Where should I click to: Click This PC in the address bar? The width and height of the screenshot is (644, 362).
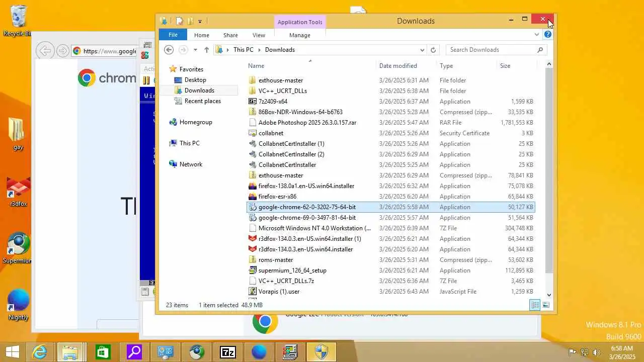244,50
